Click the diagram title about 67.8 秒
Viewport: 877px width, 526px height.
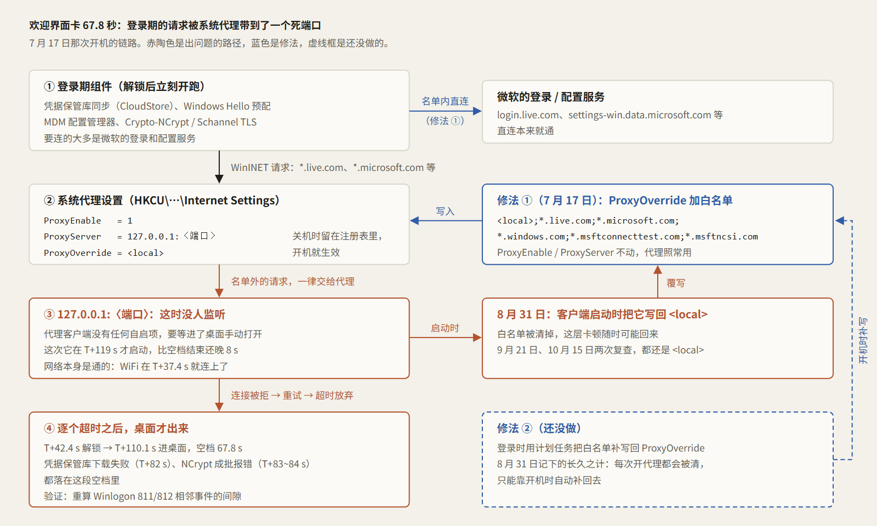[x=175, y=25]
